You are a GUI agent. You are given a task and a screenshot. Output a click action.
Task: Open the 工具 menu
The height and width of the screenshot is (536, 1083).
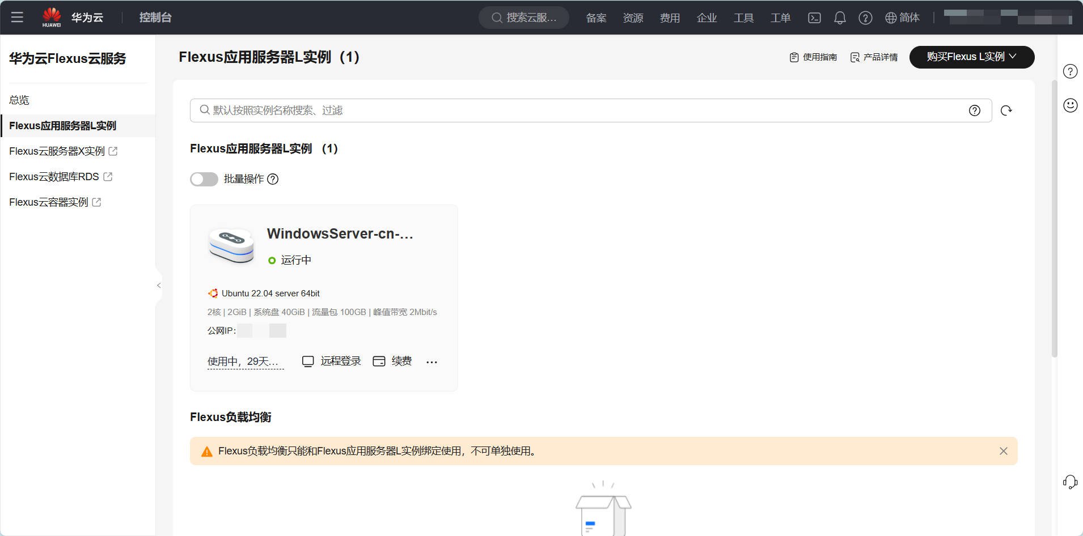coord(743,18)
